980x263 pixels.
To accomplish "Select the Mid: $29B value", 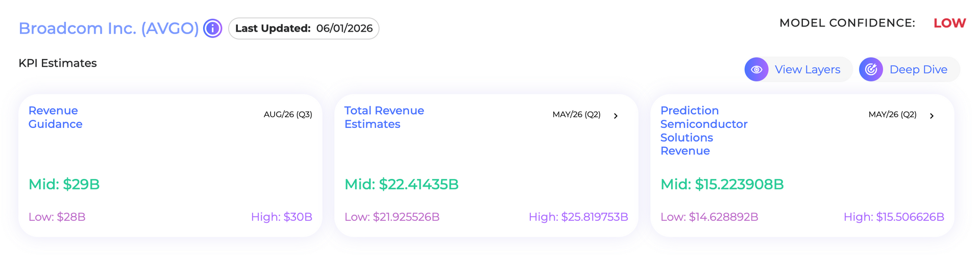I will (x=64, y=184).
